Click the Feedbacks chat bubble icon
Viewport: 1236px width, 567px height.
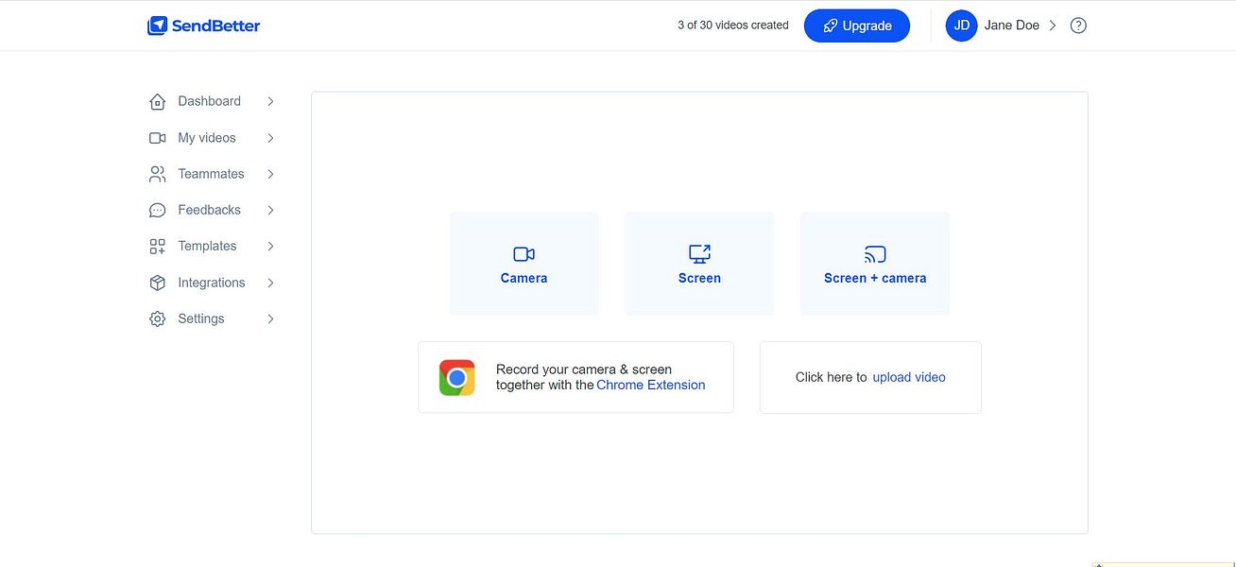click(158, 210)
